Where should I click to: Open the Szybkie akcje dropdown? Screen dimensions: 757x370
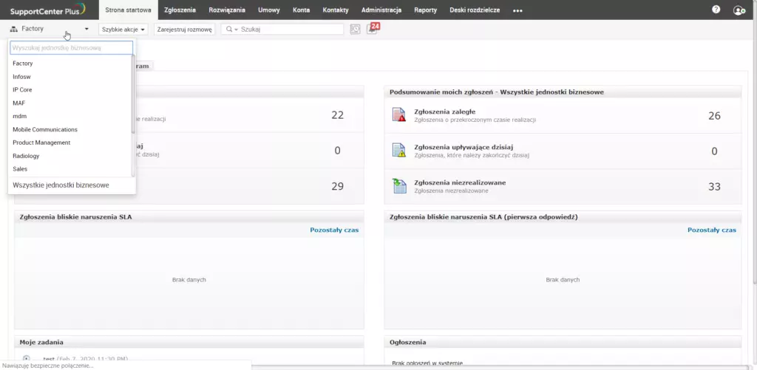123,30
